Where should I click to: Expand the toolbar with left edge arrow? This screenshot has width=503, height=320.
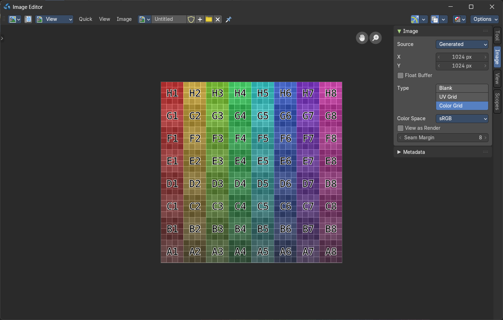click(x=2, y=38)
